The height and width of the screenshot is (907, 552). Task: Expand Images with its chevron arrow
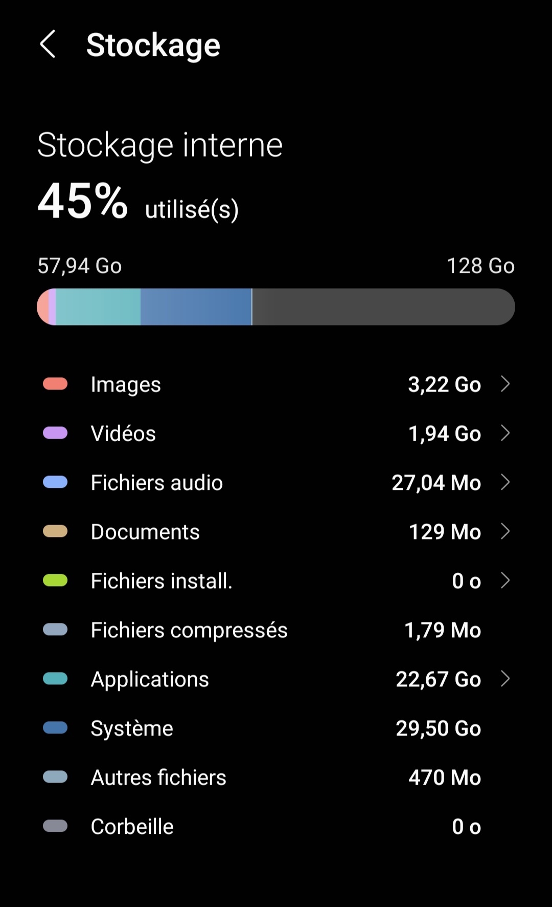[x=505, y=384]
